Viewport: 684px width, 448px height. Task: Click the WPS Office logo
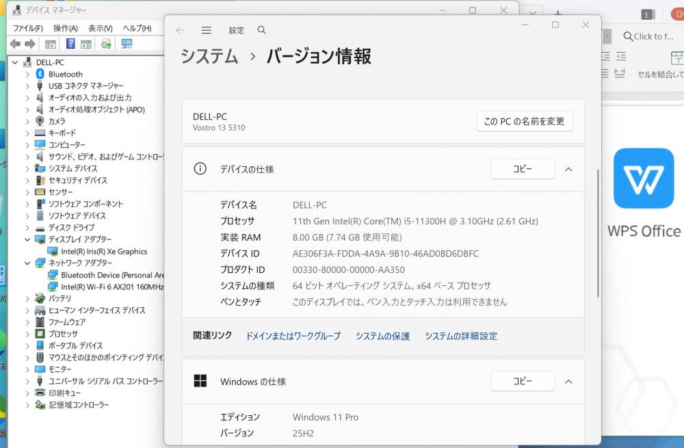click(644, 179)
